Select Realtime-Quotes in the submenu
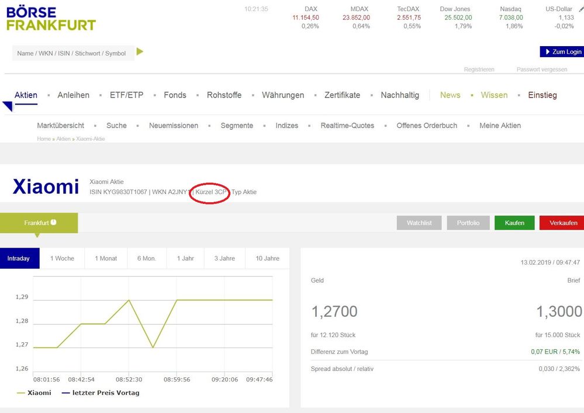 [347, 126]
